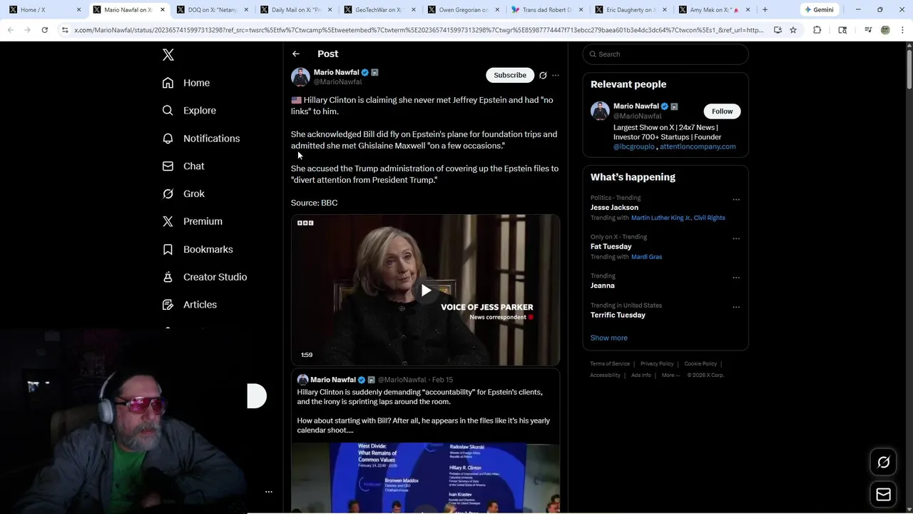The height and width of the screenshot is (514, 913).
Task: Open the Jesse Jackson trend
Action: (x=614, y=207)
